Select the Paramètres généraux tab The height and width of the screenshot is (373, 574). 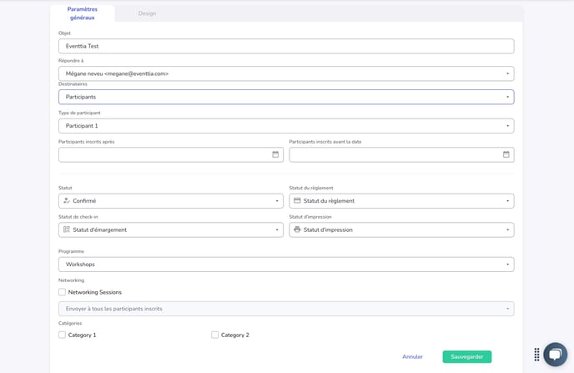pos(82,13)
